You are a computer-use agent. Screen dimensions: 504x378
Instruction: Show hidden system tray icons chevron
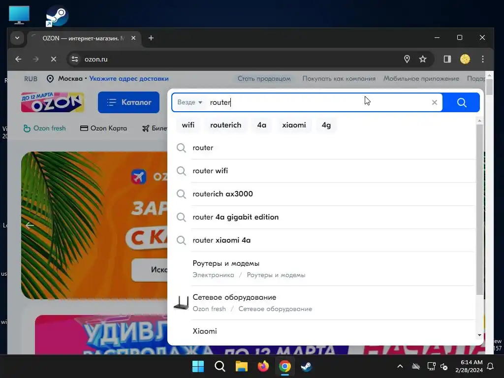(400, 366)
